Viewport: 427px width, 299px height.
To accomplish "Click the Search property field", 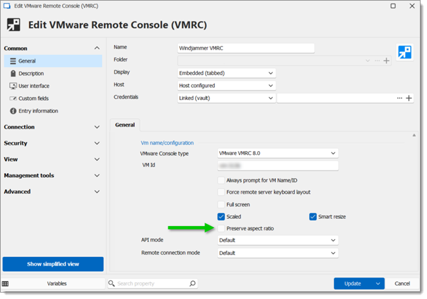I will click(x=152, y=284).
